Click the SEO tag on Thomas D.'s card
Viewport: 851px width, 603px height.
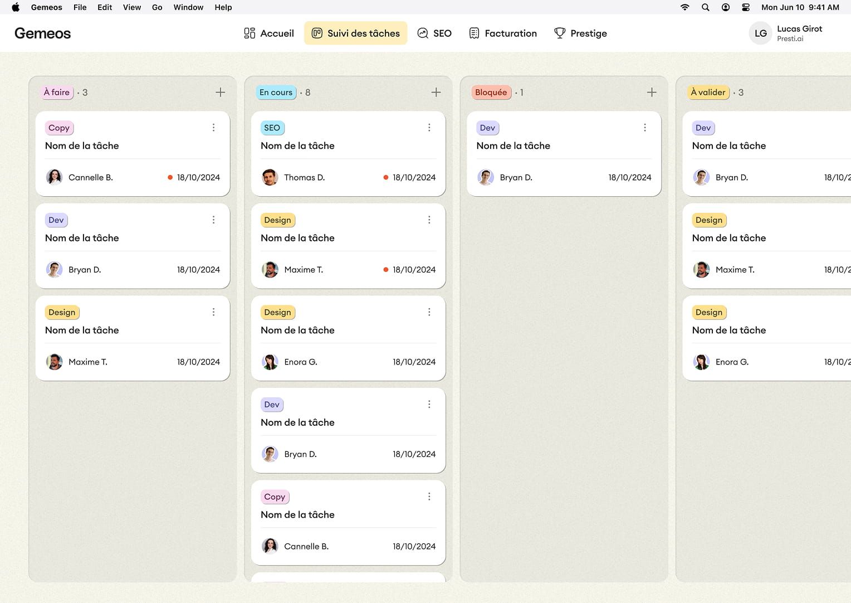click(272, 128)
